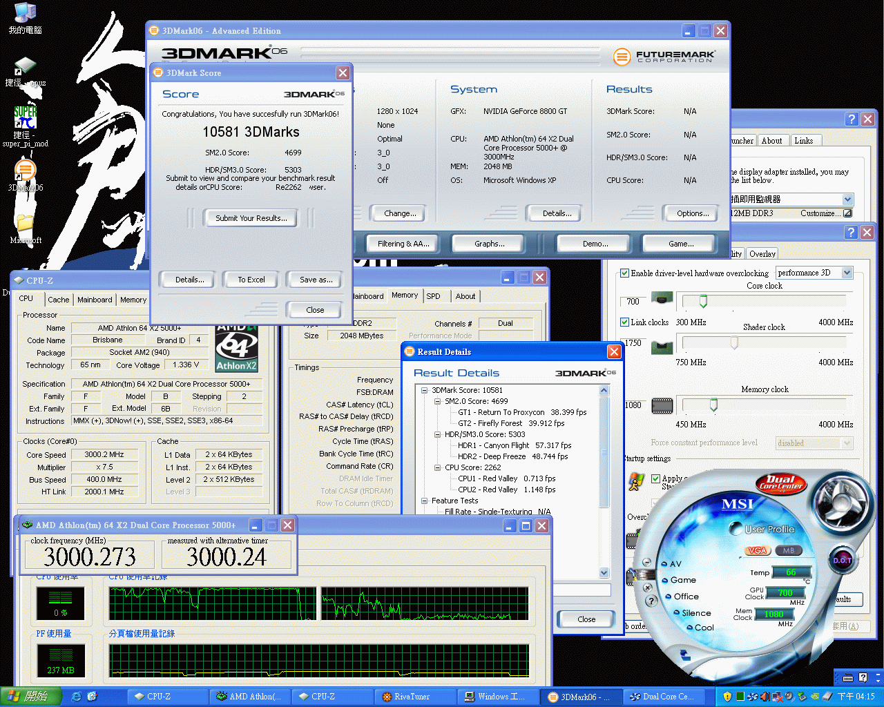884x707 pixels.
Task: Click the To Excel button
Action: (251, 280)
